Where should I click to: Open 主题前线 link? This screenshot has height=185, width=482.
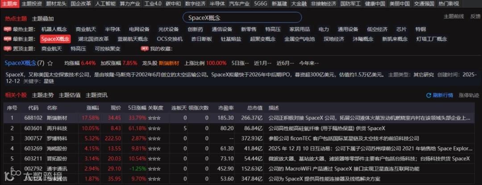[x=454, y=16]
